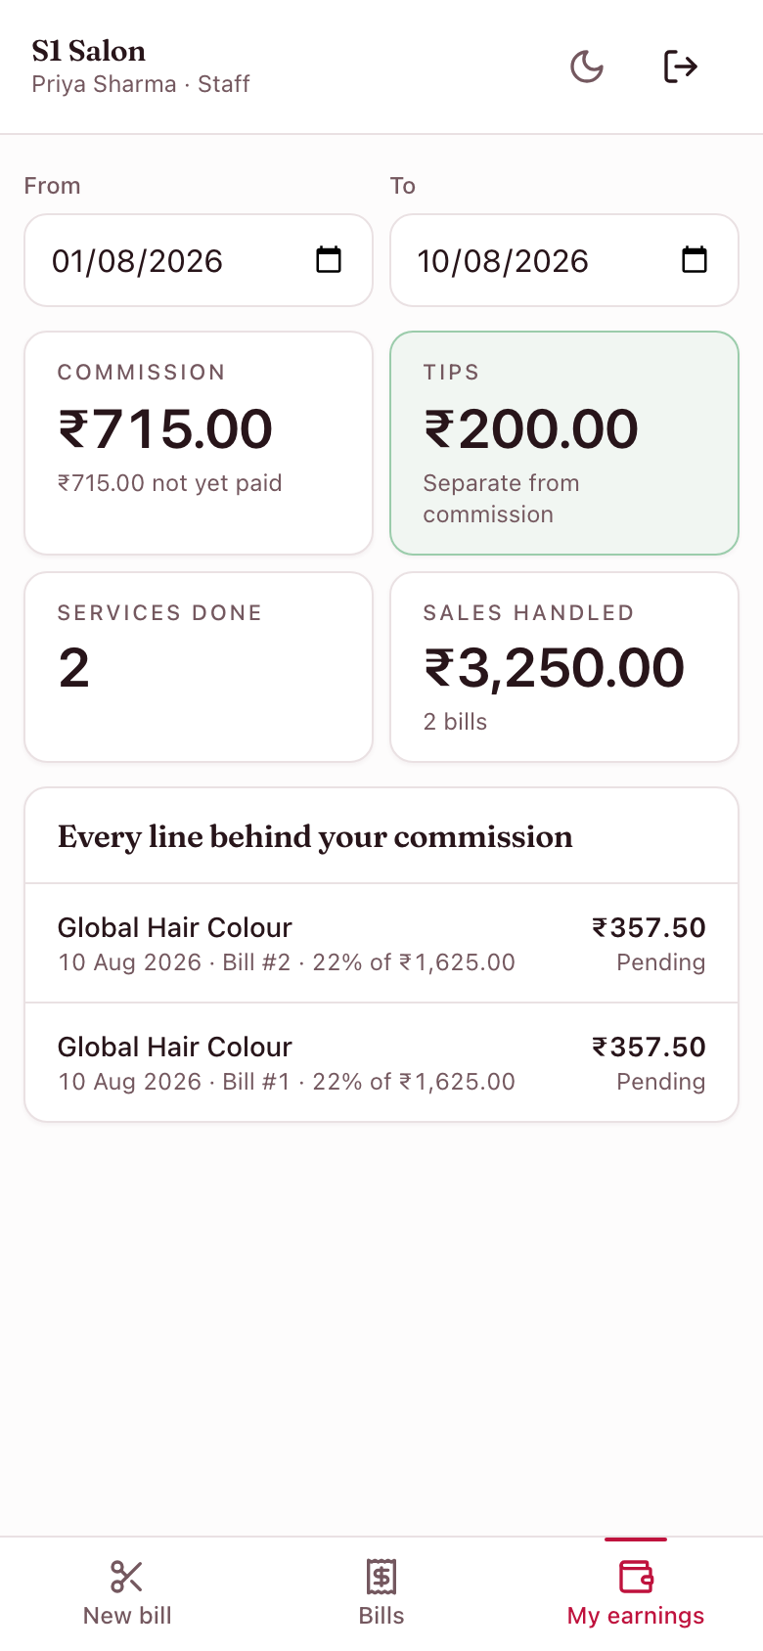Tap the receipt Bills icon
The image size is (763, 1651).
coord(381,1577)
